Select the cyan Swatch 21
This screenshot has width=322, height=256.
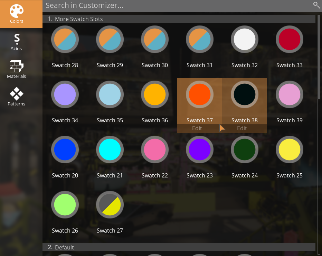(110, 150)
